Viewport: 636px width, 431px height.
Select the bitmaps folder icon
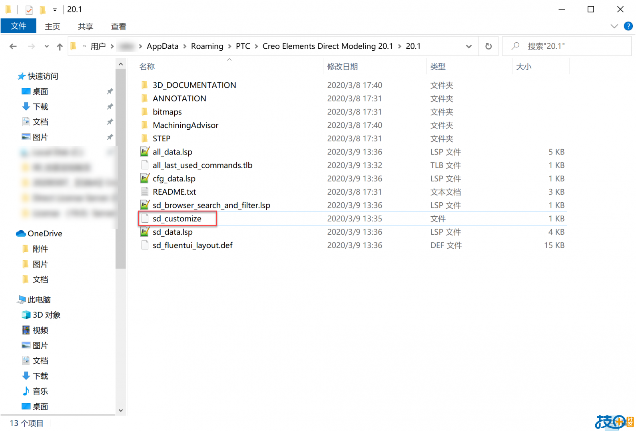pos(145,112)
